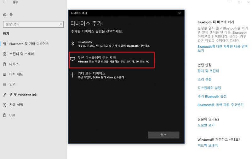This screenshot has height=159, width=252.
Task: Open Bluetooth에 대한 자세한 내용 알아보기 link
Action: (x=223, y=49)
